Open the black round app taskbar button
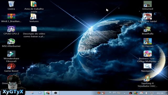Image resolution: width=168 pixels, height=95 pixels. [56, 93]
